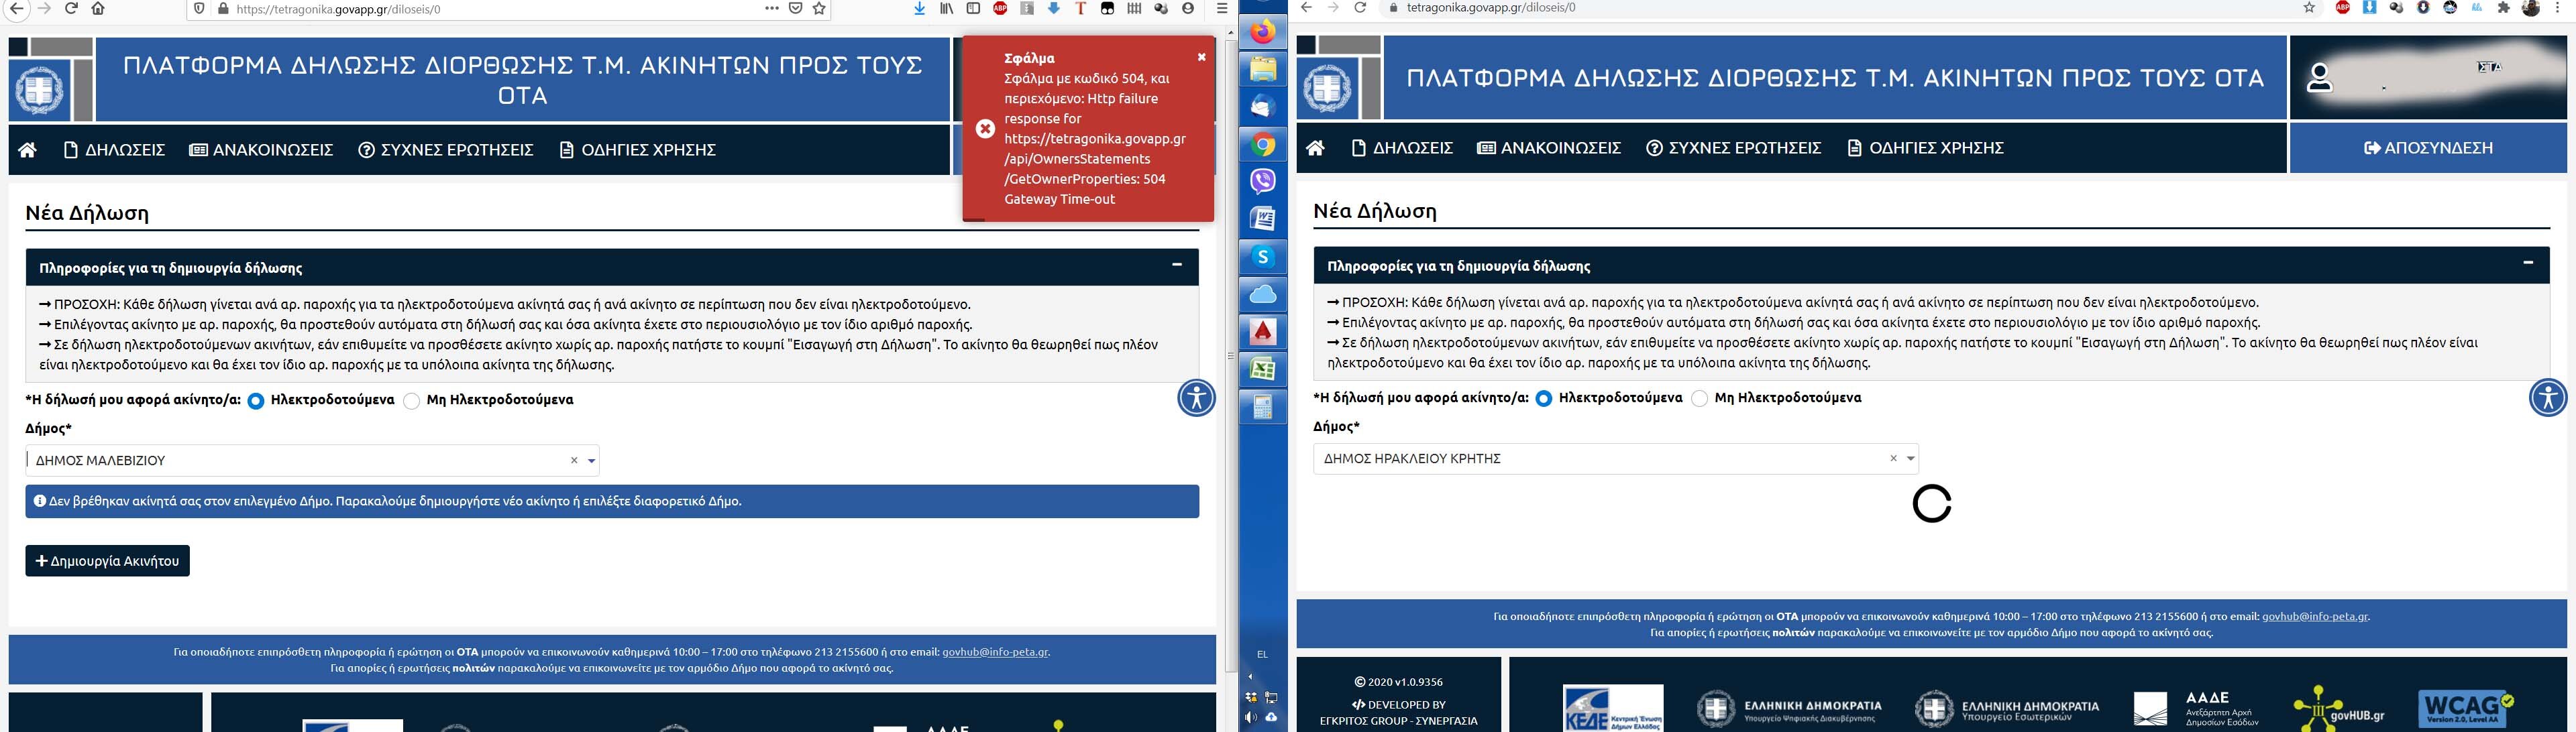2576x732 pixels.
Task: Collapse info panel in left window
Action: (x=1176, y=265)
